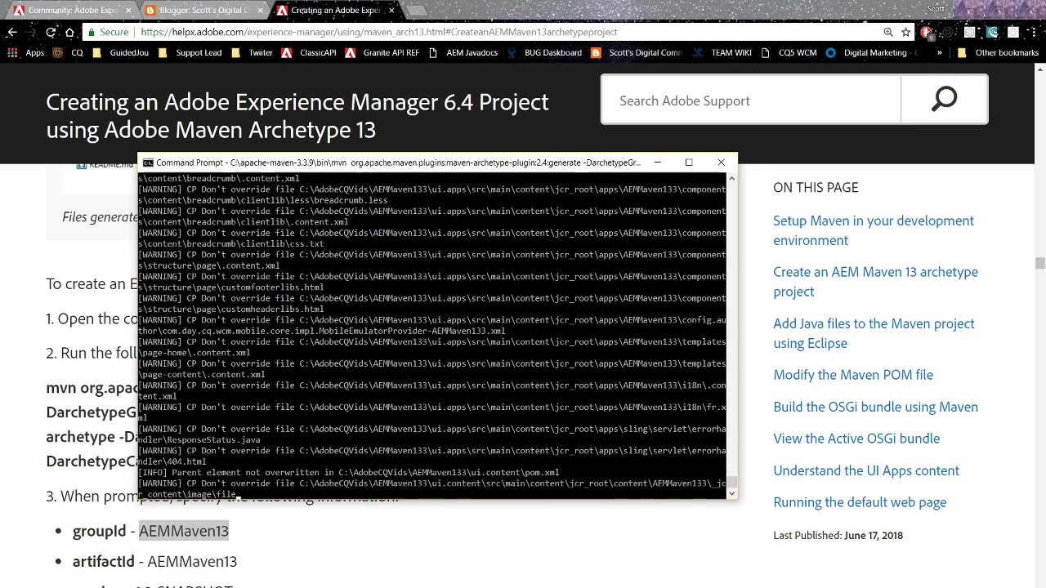1046x588 pixels.
Task: Go back with browser back arrow
Action: pyautogui.click(x=11, y=32)
